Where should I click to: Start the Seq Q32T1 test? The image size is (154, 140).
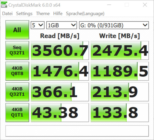tap(17, 50)
